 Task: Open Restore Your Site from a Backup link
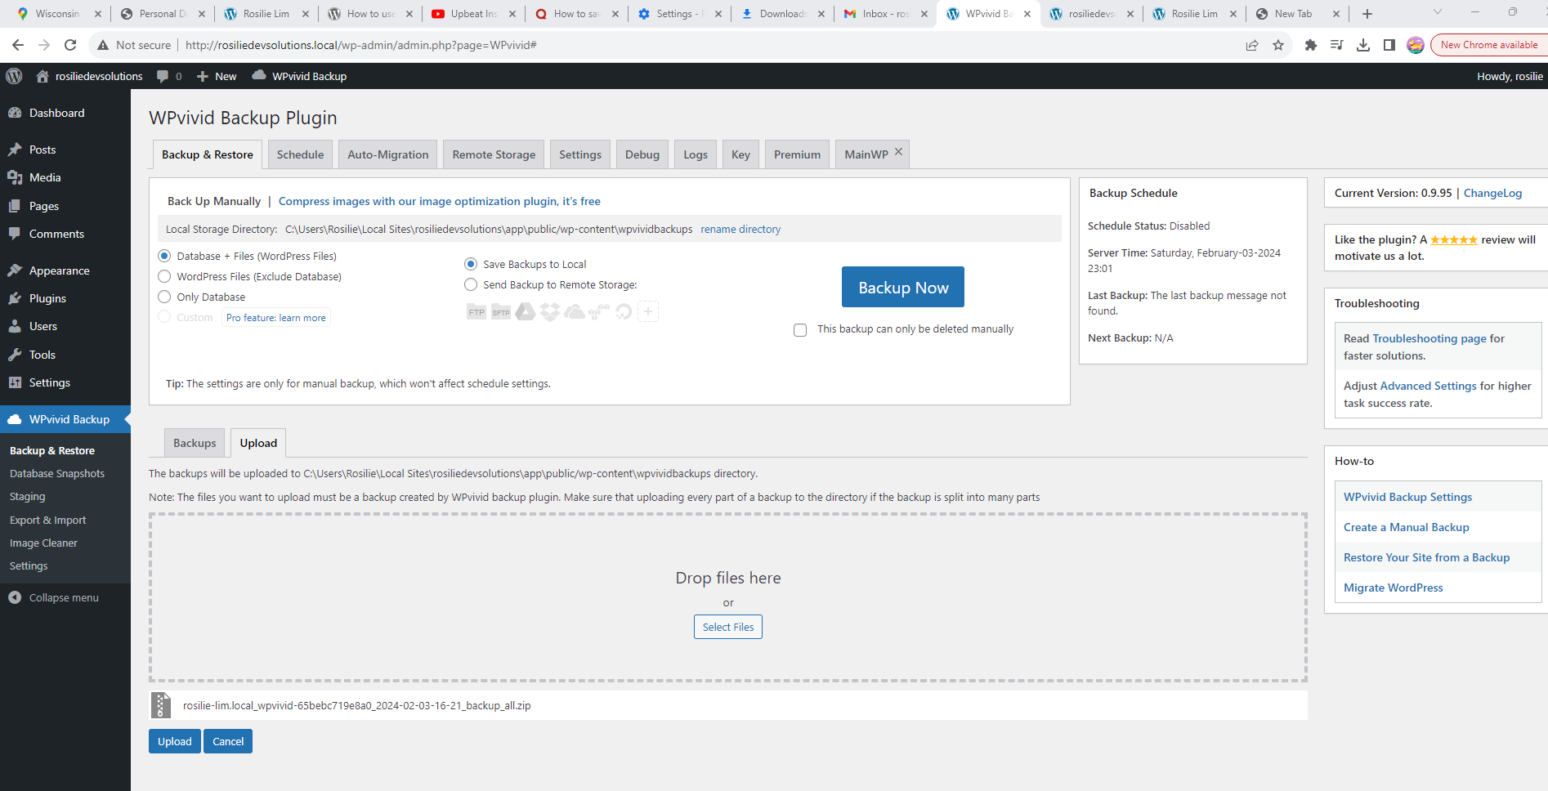1426,557
